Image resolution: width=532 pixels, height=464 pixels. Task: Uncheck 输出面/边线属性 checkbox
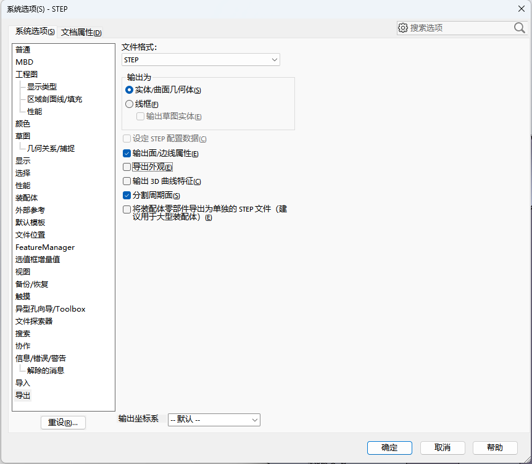click(x=127, y=153)
